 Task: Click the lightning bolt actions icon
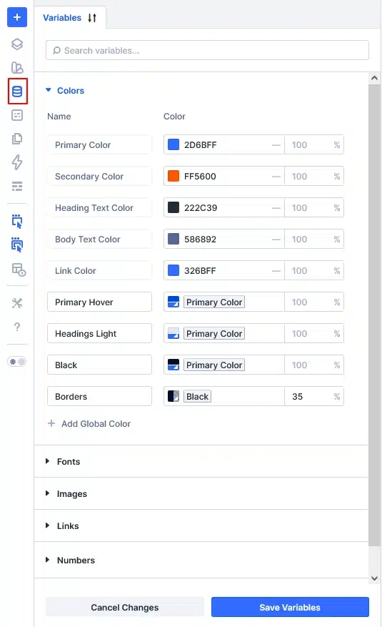pyautogui.click(x=17, y=162)
